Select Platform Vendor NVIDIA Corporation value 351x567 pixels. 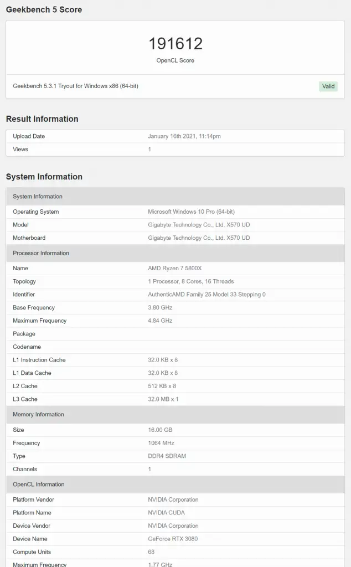pos(173,500)
